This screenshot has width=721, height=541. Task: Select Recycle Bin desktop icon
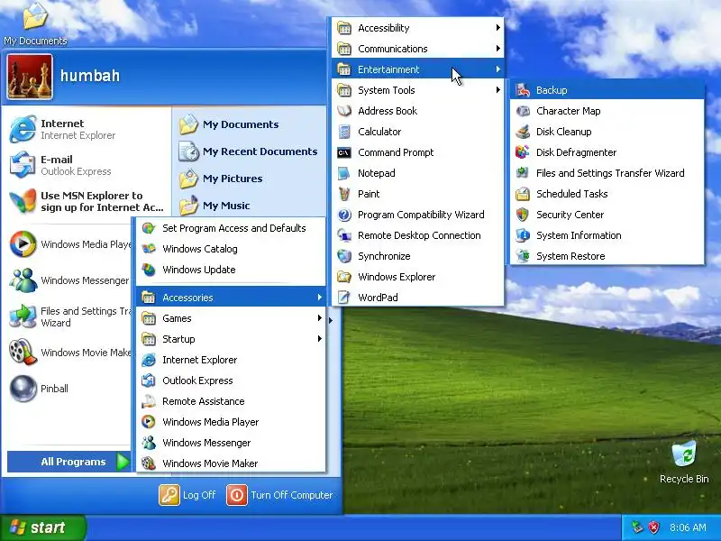(x=684, y=462)
